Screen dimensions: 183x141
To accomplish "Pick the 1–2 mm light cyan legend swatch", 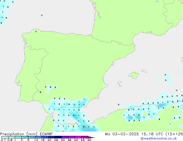I will click(18, 137).
